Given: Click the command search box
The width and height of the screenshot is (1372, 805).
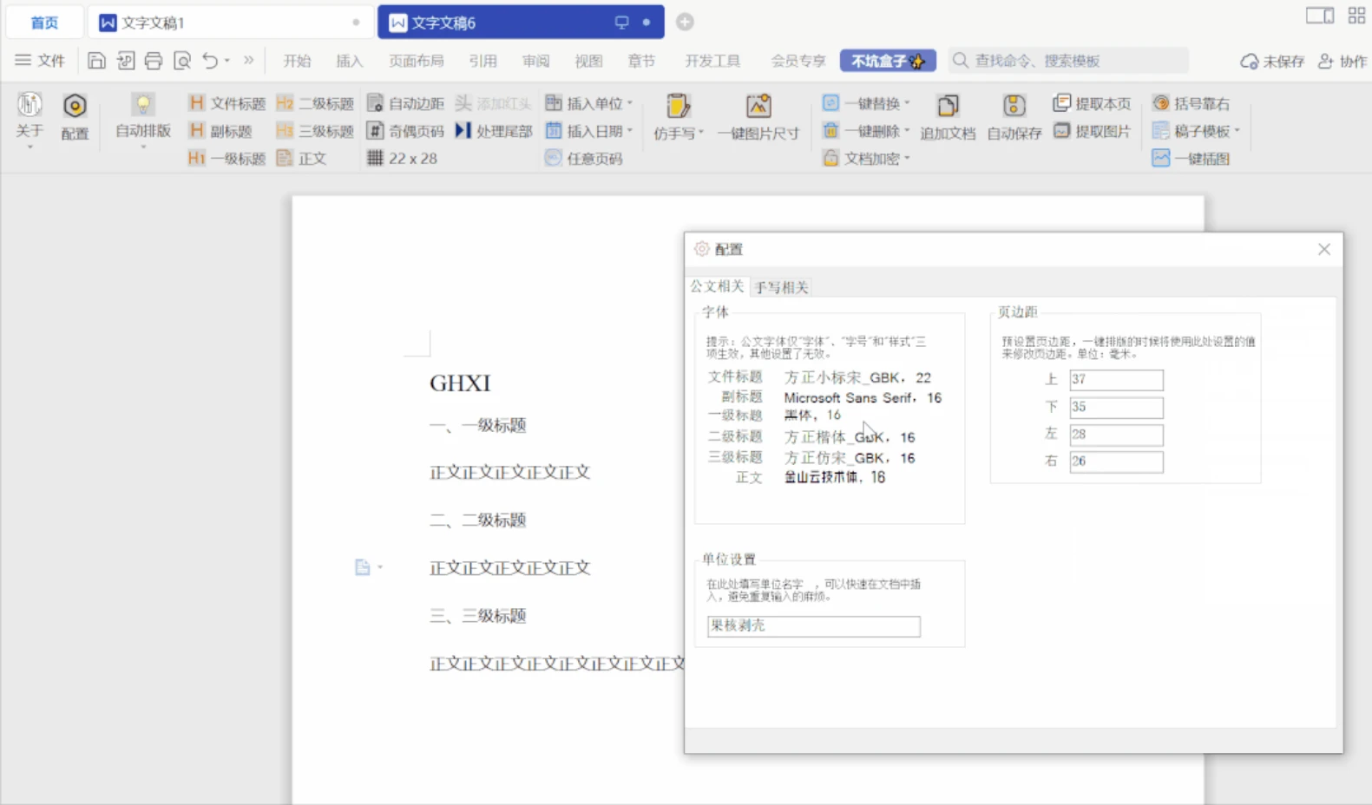Looking at the screenshot, I should tap(1068, 61).
